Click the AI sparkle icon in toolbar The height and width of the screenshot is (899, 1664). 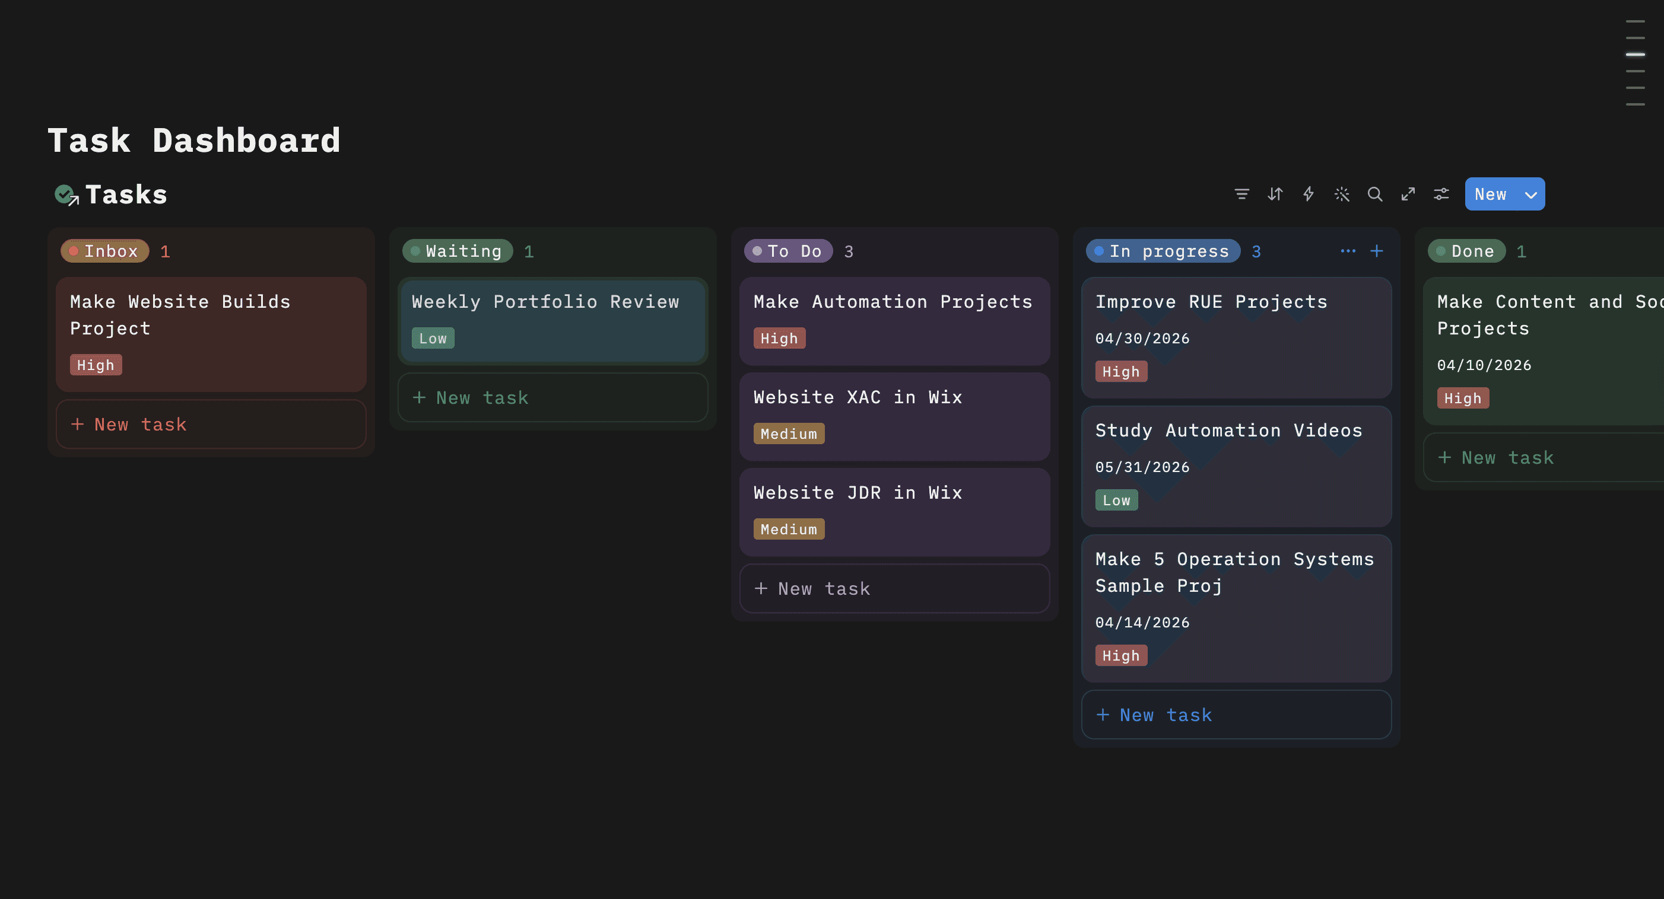coord(1342,195)
